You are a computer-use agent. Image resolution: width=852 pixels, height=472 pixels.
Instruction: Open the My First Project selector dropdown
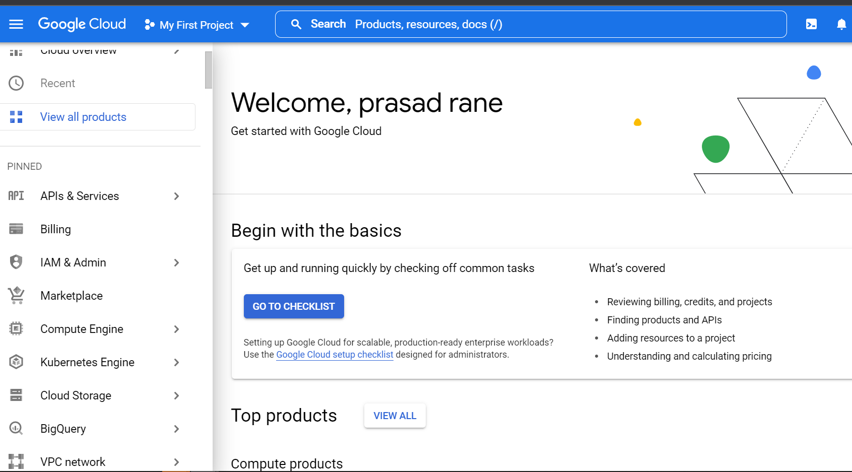(x=197, y=25)
